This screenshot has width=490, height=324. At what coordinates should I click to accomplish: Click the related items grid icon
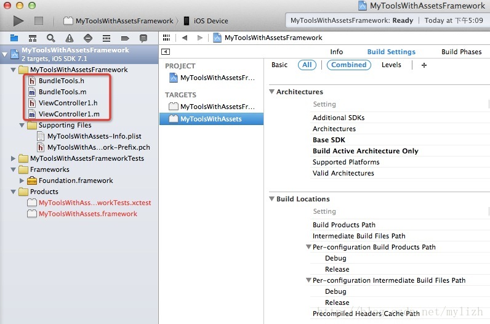(167, 38)
